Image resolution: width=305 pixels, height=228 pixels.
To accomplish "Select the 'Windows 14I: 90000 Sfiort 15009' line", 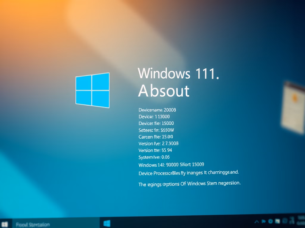I will 171,165.
